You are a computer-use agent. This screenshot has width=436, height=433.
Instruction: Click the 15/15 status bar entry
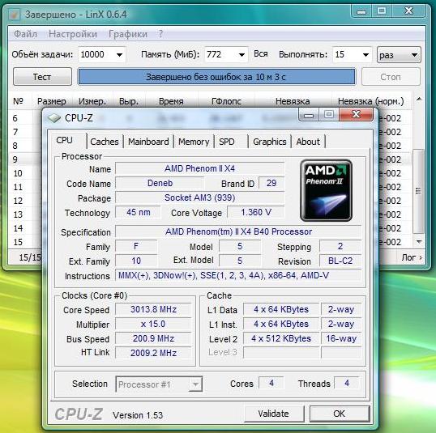pos(30,257)
